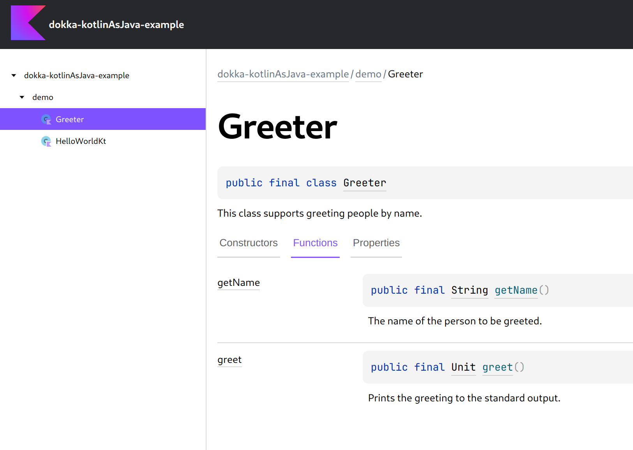Open the greet function link
The height and width of the screenshot is (450, 633).
click(x=229, y=360)
